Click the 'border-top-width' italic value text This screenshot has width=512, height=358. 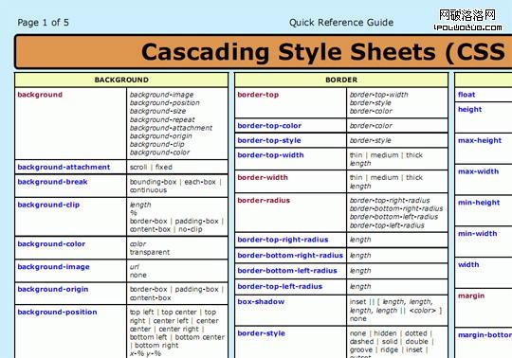[378, 95]
